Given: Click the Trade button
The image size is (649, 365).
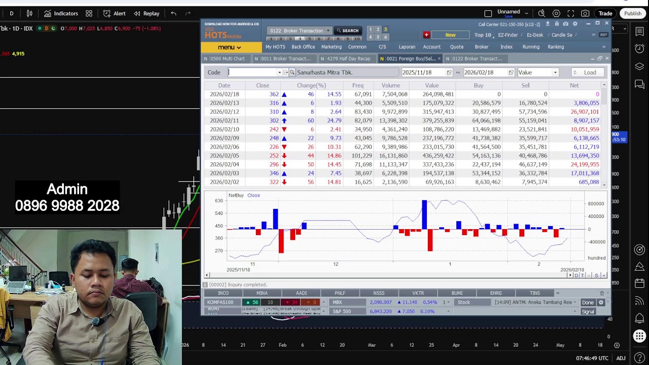Looking at the screenshot, I should pyautogui.click(x=605, y=14).
